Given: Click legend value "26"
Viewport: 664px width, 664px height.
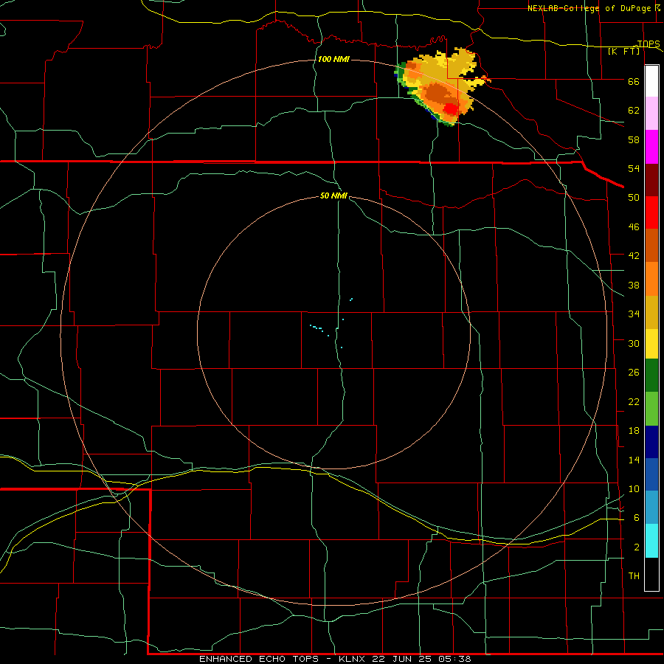Looking at the screenshot, I should [x=634, y=373].
